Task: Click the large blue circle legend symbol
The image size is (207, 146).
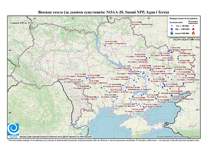Action: tap(172, 29)
